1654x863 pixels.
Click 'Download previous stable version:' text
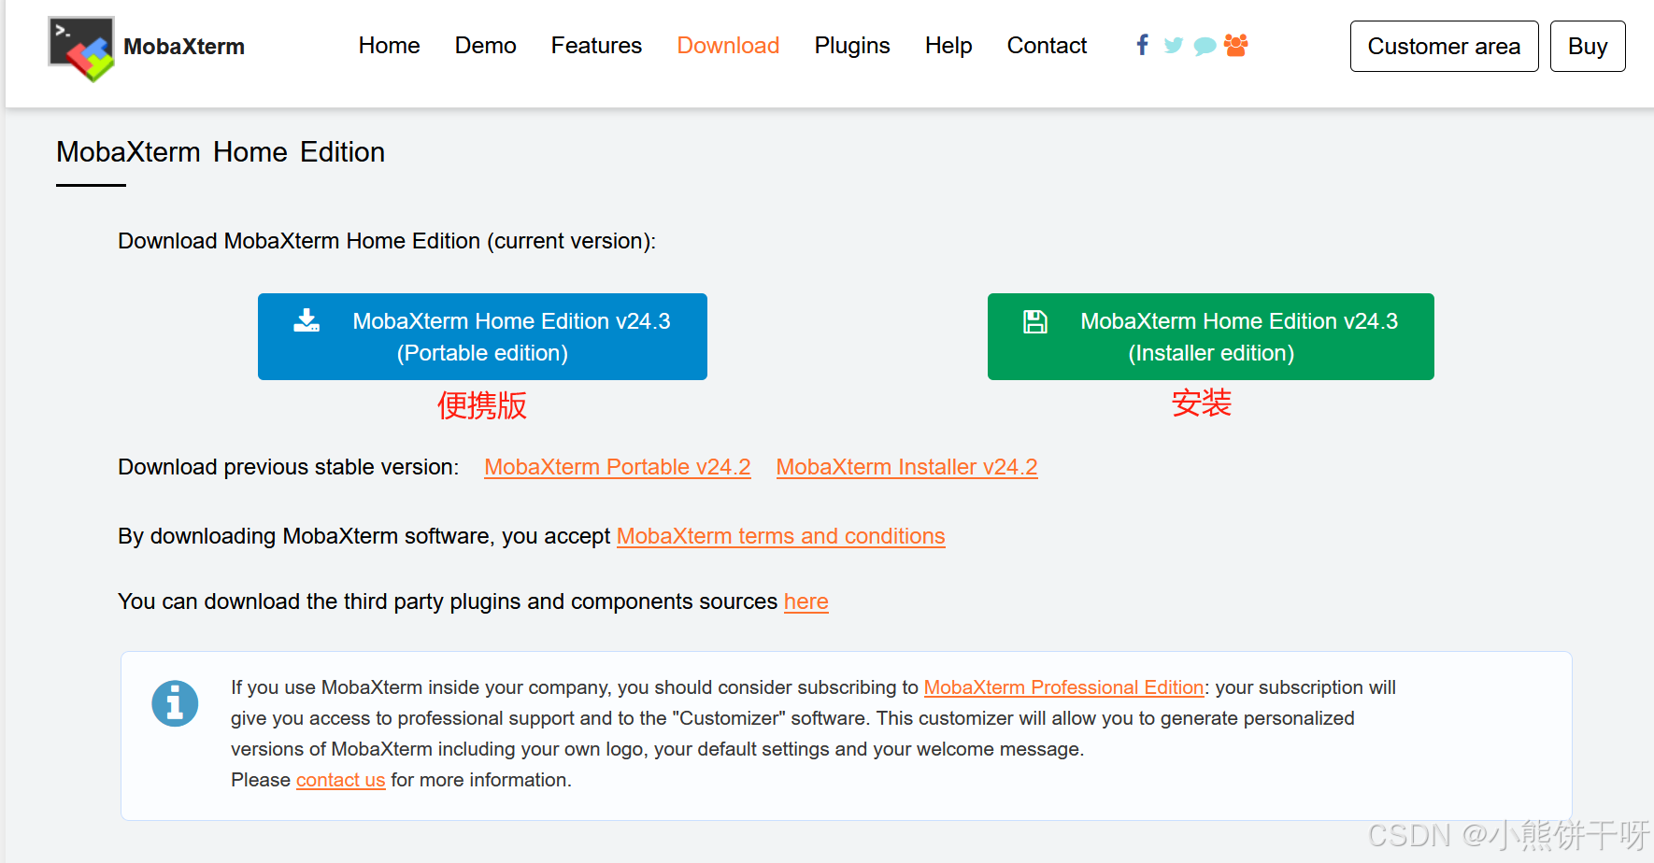pyautogui.click(x=288, y=467)
